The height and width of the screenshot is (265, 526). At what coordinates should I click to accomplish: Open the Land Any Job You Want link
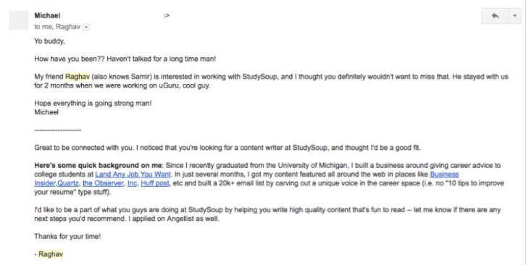pos(133,174)
